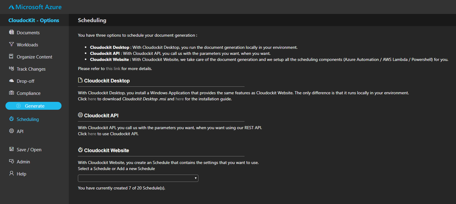
Task: Click the Track Changes icon
Action: (x=12, y=69)
